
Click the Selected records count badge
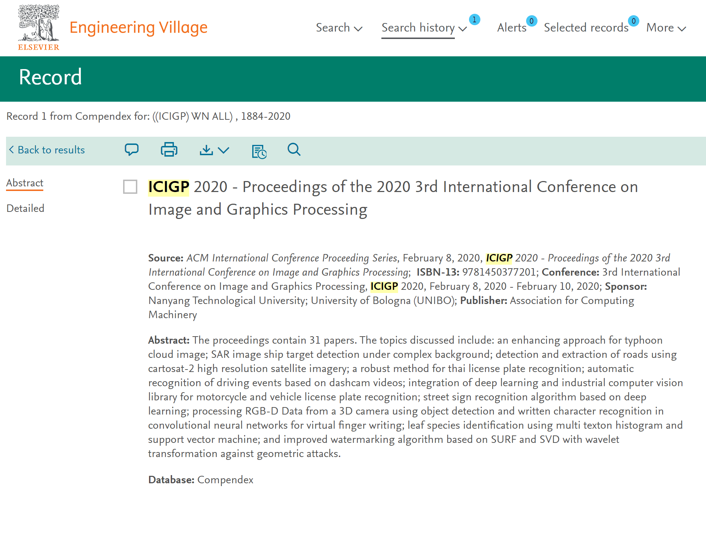[x=634, y=21]
